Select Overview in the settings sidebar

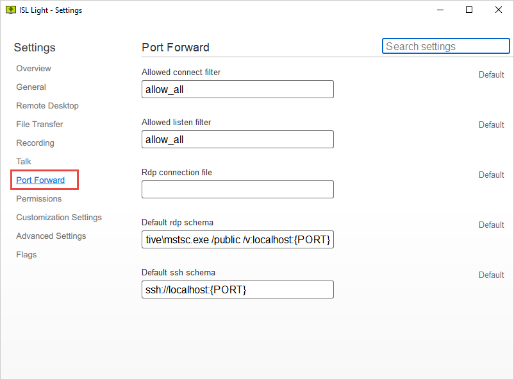tap(33, 68)
